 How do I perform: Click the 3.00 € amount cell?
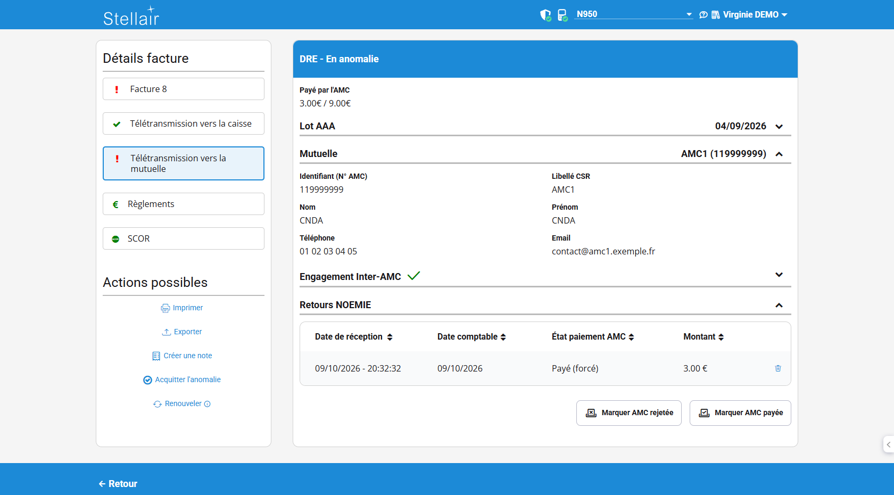tap(696, 368)
